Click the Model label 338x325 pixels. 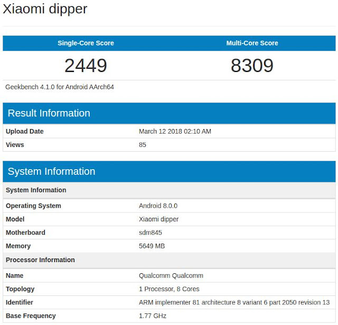pyautogui.click(x=15, y=219)
